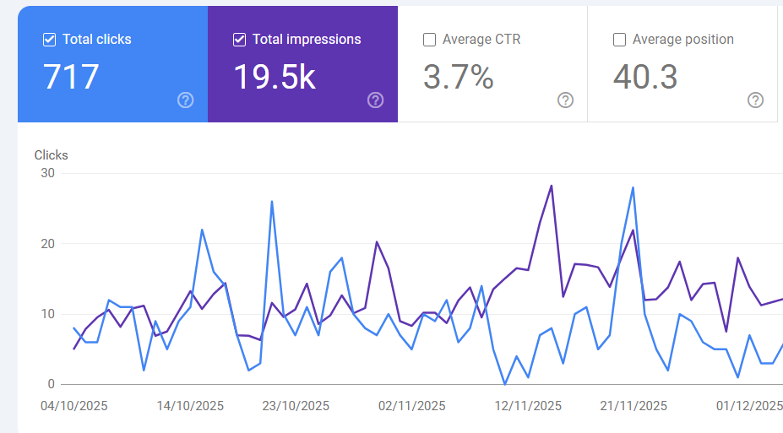Open help icon on Total impressions card
Image resolution: width=783 pixels, height=433 pixels.
[x=376, y=100]
